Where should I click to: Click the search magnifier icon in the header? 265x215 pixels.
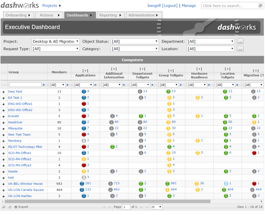[x=260, y=6]
